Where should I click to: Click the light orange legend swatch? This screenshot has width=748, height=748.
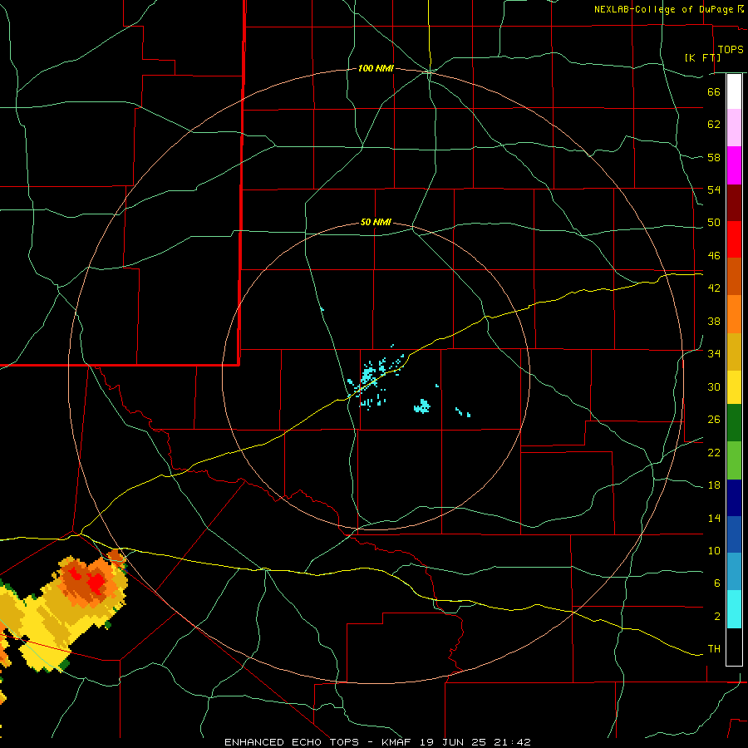pyautogui.click(x=734, y=314)
